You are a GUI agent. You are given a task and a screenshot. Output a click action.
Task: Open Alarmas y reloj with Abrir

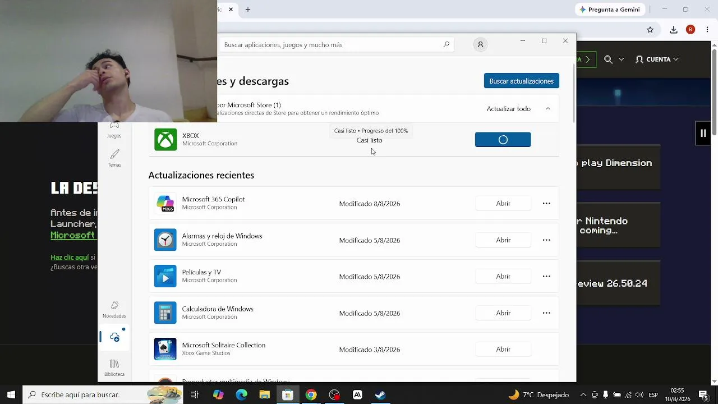click(503, 240)
